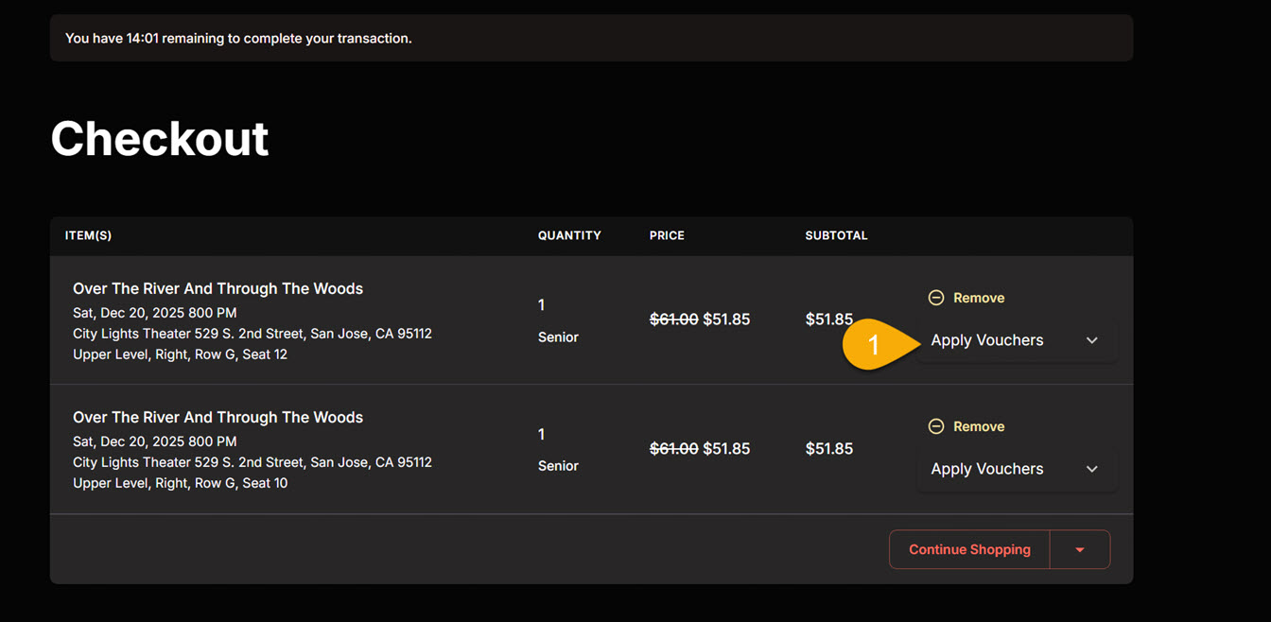Select the show title in the Seat 12 row
Image resolution: width=1271 pixels, height=622 pixels.
(x=218, y=288)
